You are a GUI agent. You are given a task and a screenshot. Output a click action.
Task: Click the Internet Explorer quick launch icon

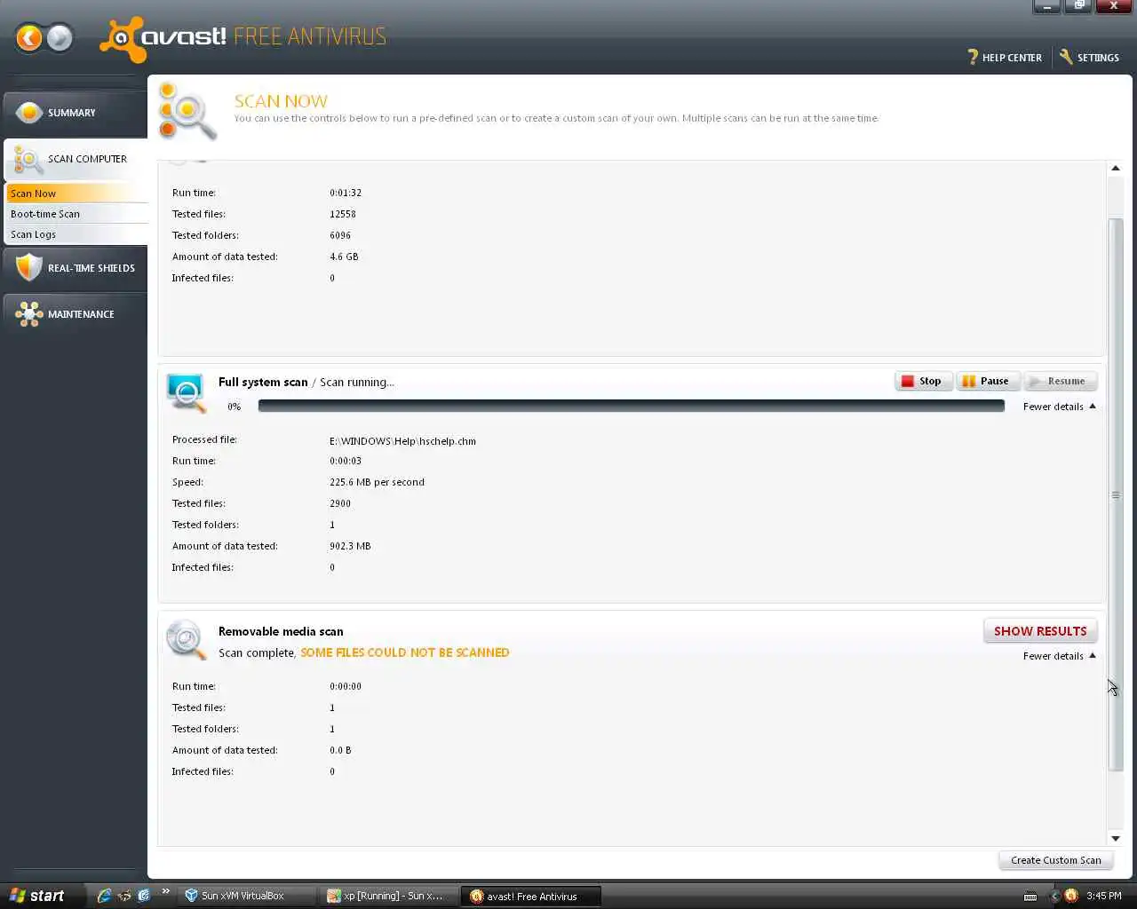pyautogui.click(x=104, y=896)
